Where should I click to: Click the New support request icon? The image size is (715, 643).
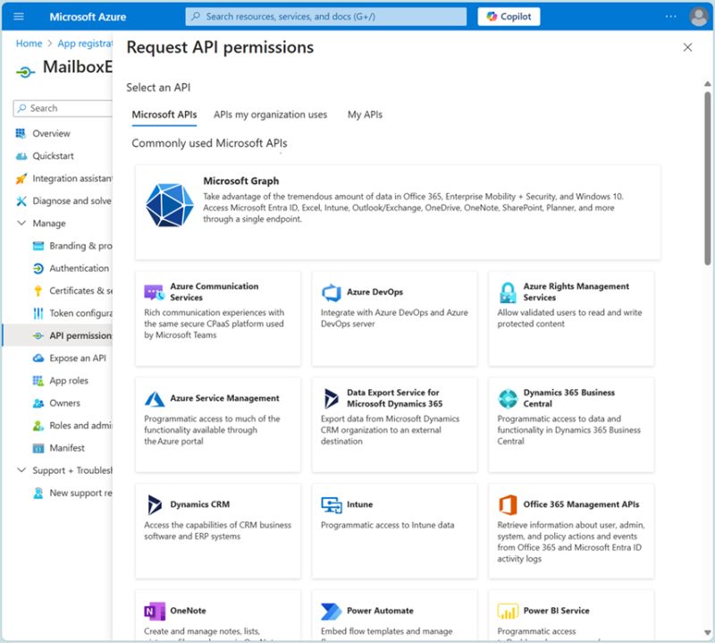click(x=38, y=493)
